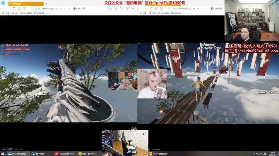Open 71783 taskbar item with yellow icon

158,154
